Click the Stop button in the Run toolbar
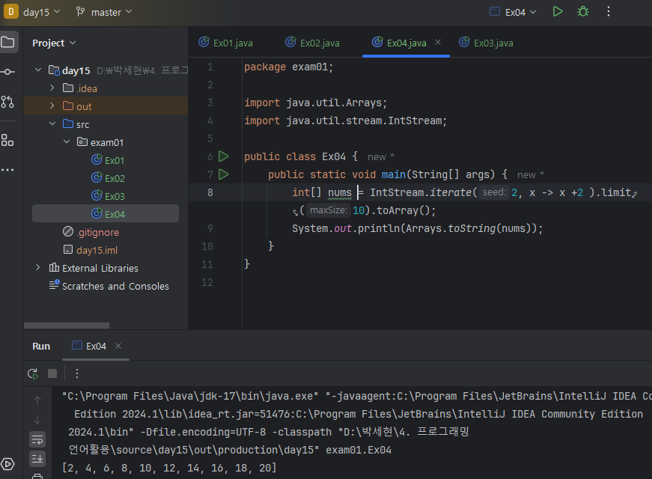 (x=52, y=373)
